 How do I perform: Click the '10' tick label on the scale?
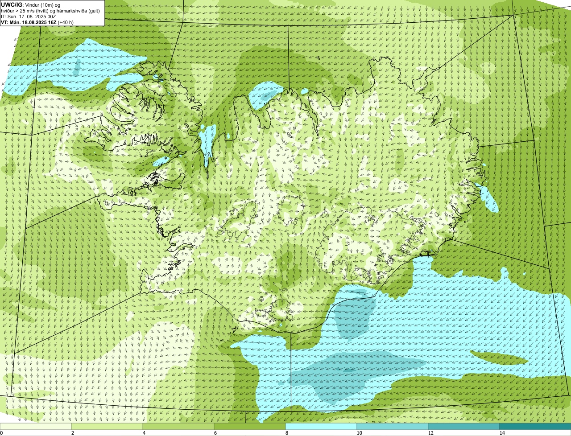(359, 433)
